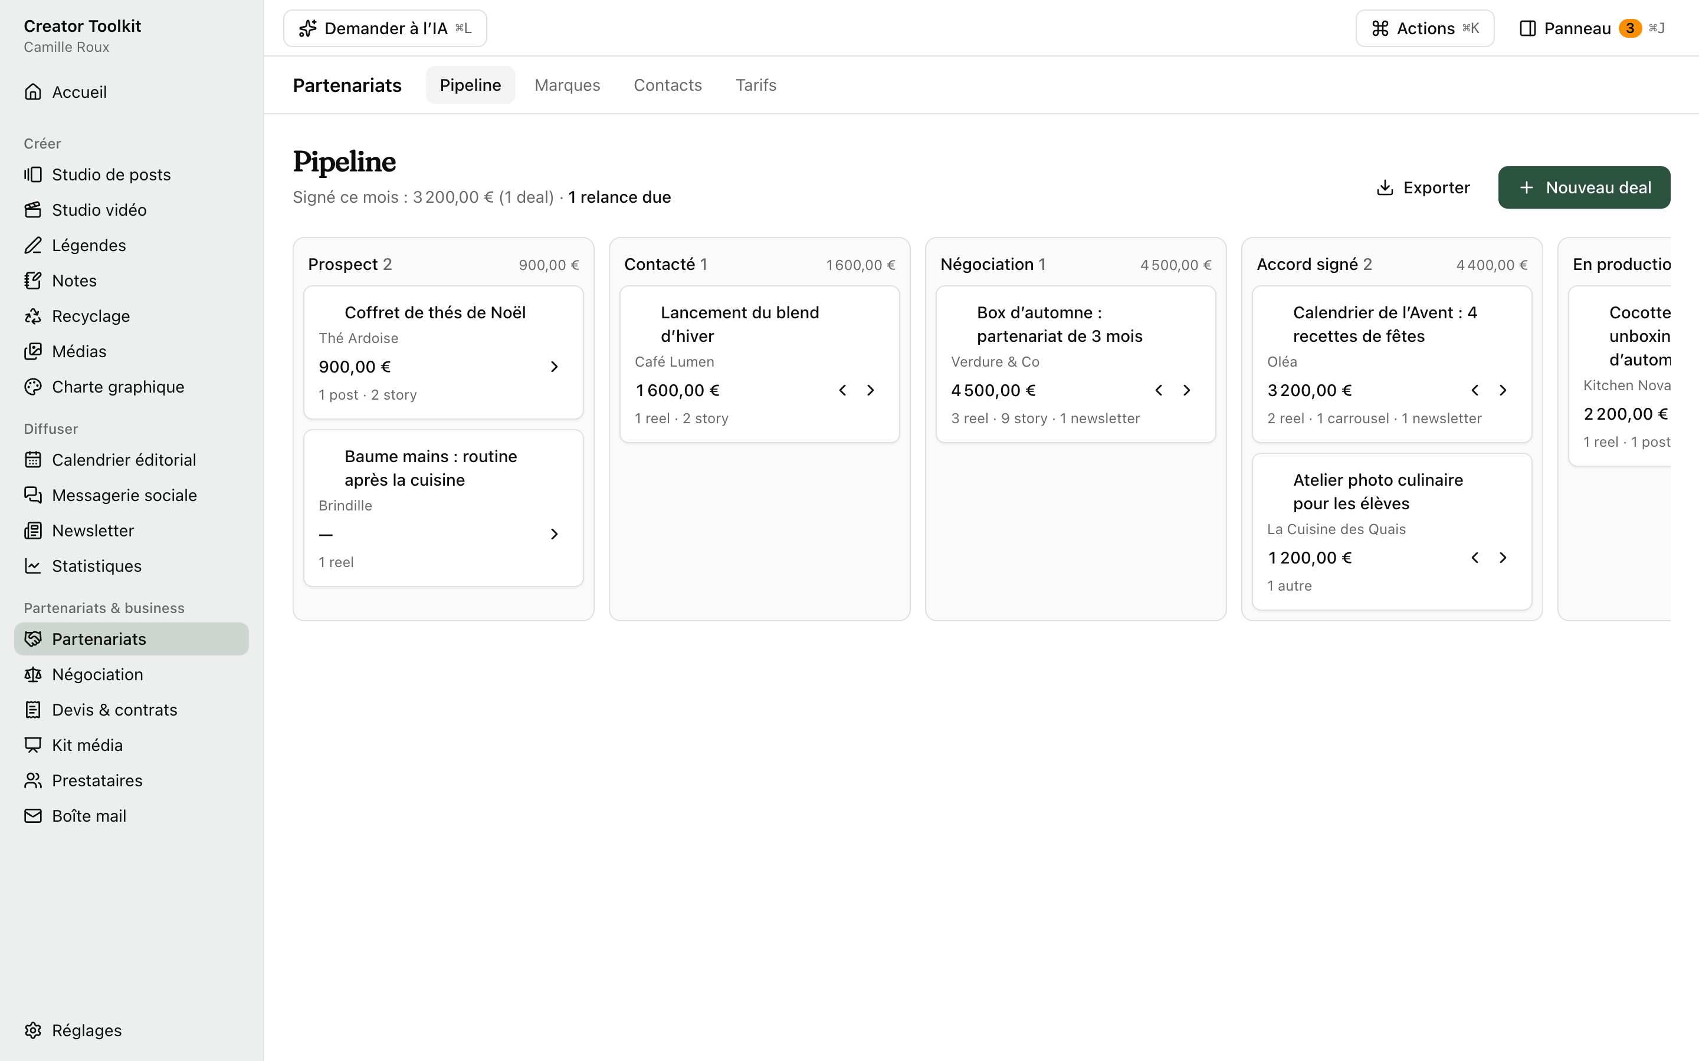The height and width of the screenshot is (1061, 1699).
Task: Switch to the Marques tab
Action: click(x=568, y=85)
